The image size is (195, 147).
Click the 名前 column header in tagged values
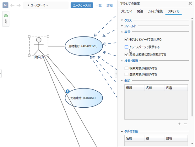coord(135,138)
